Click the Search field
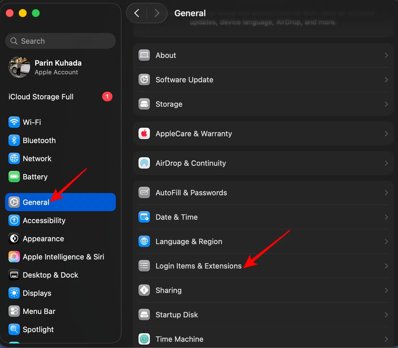 point(60,41)
